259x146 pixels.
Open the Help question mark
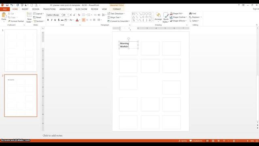(239, 5)
